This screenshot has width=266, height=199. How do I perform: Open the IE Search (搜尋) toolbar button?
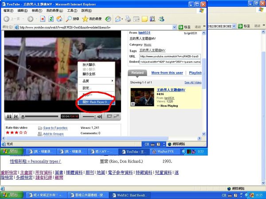72,19
